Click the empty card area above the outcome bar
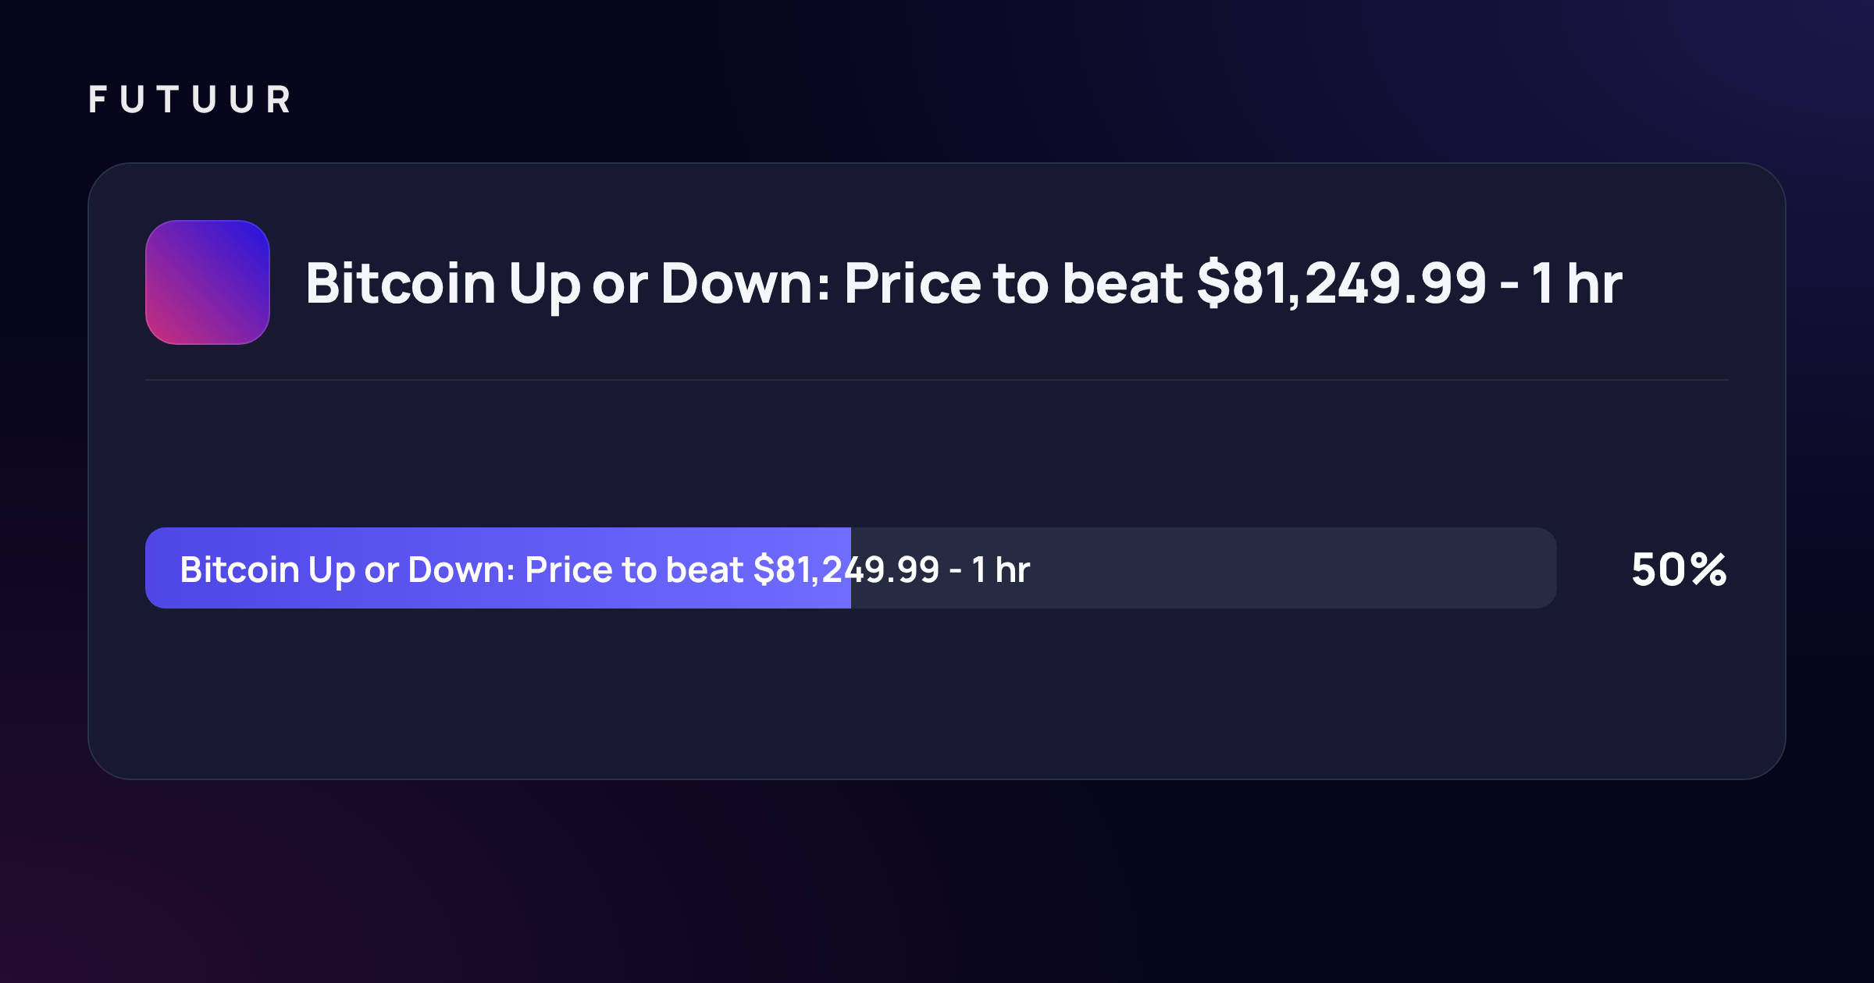This screenshot has height=983, width=1874. [x=937, y=454]
